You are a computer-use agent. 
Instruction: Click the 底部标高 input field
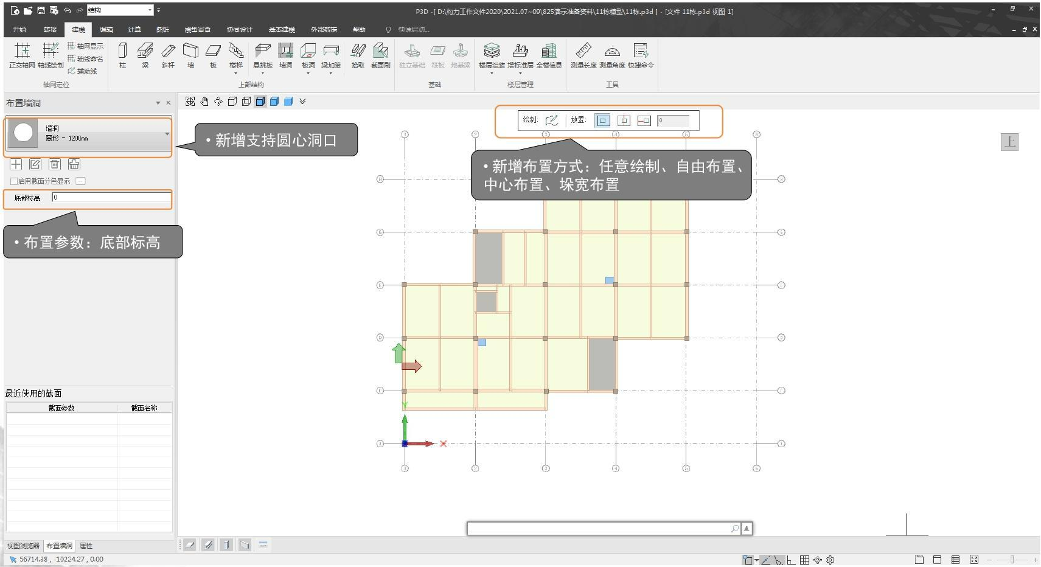(x=111, y=197)
